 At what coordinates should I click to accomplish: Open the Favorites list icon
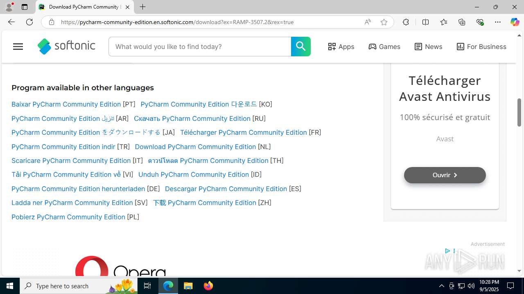(x=444, y=22)
